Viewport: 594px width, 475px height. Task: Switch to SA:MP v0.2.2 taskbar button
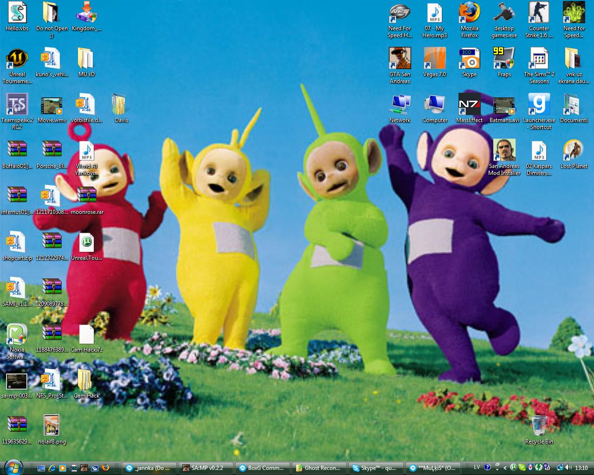(207, 468)
